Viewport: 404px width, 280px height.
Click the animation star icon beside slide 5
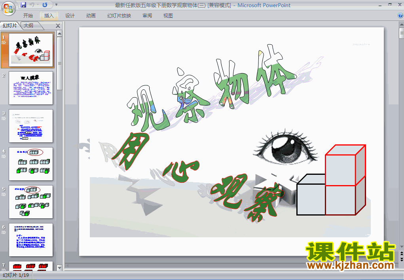[x=4, y=195]
